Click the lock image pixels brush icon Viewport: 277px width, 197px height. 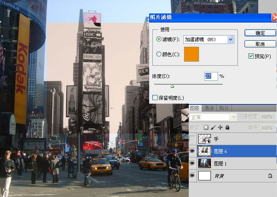tap(213, 128)
